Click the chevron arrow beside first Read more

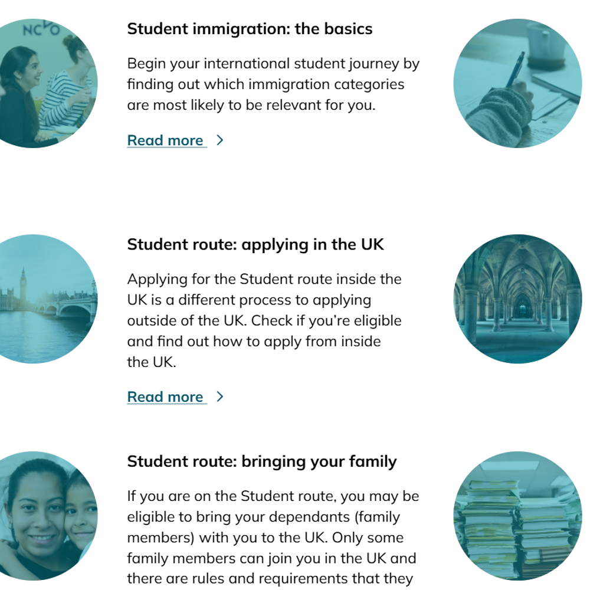click(220, 140)
